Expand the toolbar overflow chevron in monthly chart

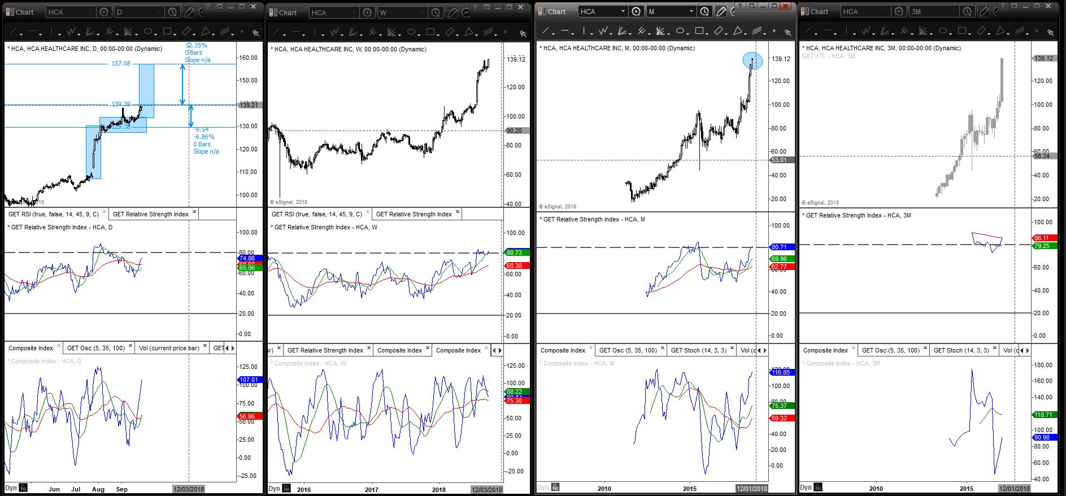tap(774, 31)
